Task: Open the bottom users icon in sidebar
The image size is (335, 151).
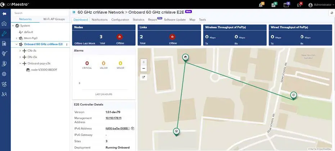Action: (4, 94)
